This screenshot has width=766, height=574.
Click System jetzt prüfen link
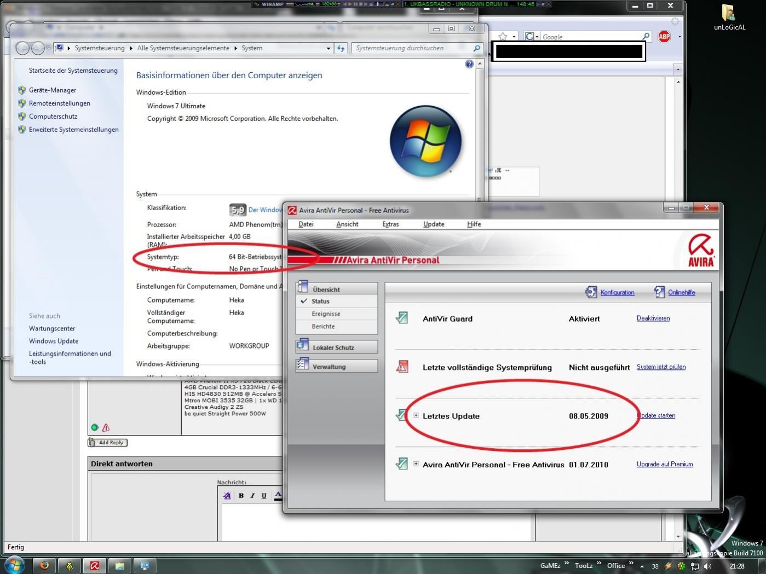click(x=661, y=367)
